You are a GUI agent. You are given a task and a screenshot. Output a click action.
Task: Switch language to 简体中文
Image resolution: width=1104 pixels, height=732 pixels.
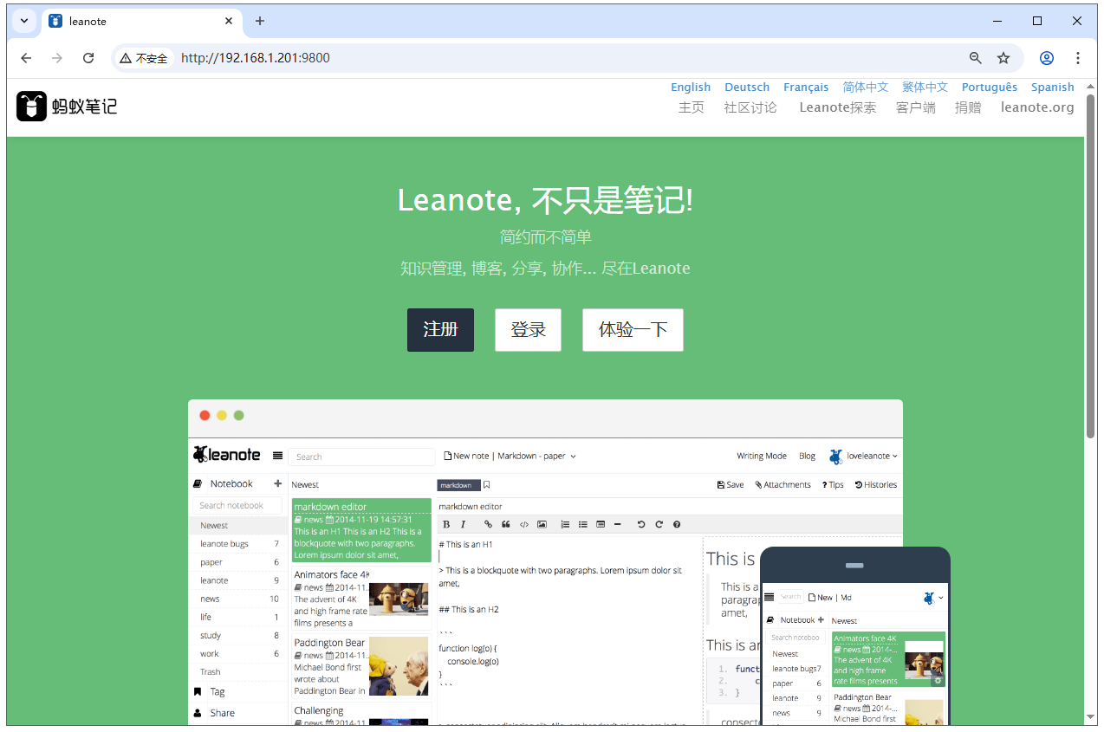pyautogui.click(x=866, y=87)
